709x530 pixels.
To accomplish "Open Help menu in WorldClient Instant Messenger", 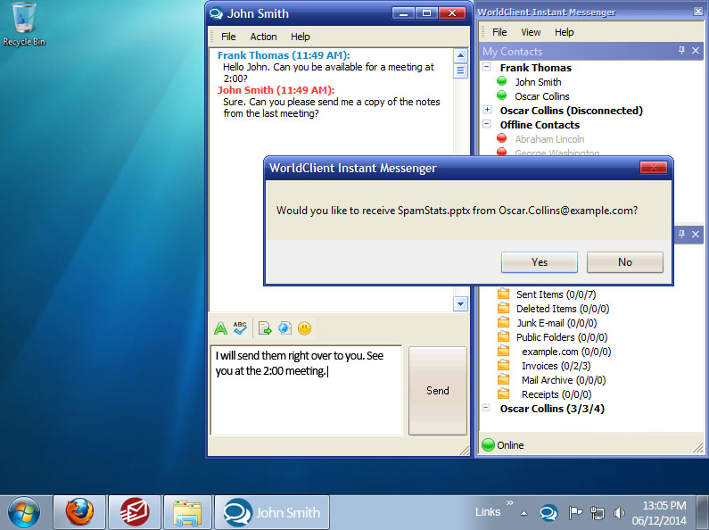I will click(565, 32).
